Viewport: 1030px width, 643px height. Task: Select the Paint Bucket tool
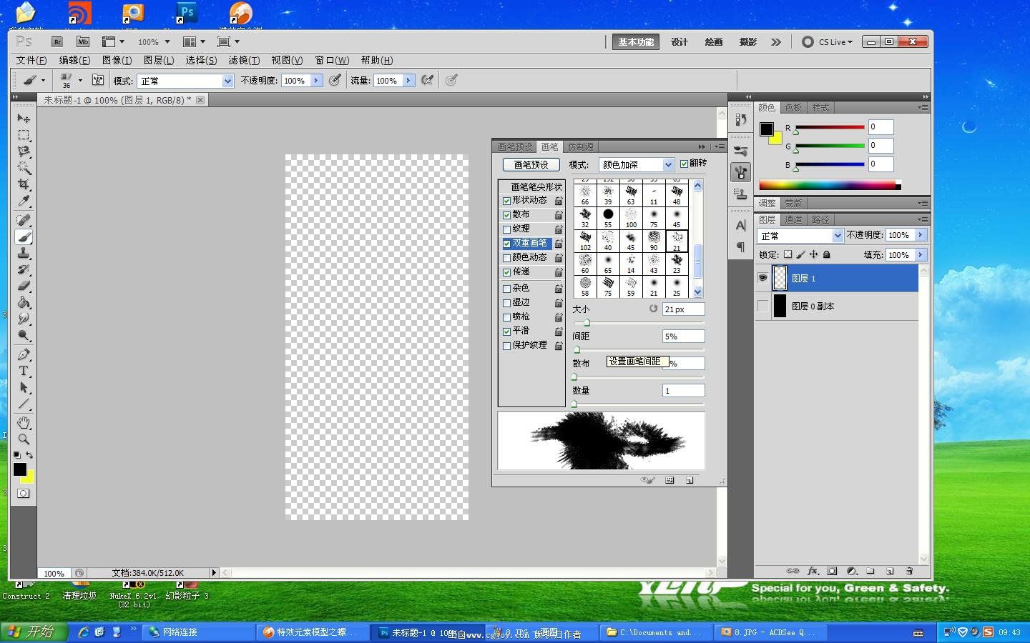pos(24,302)
